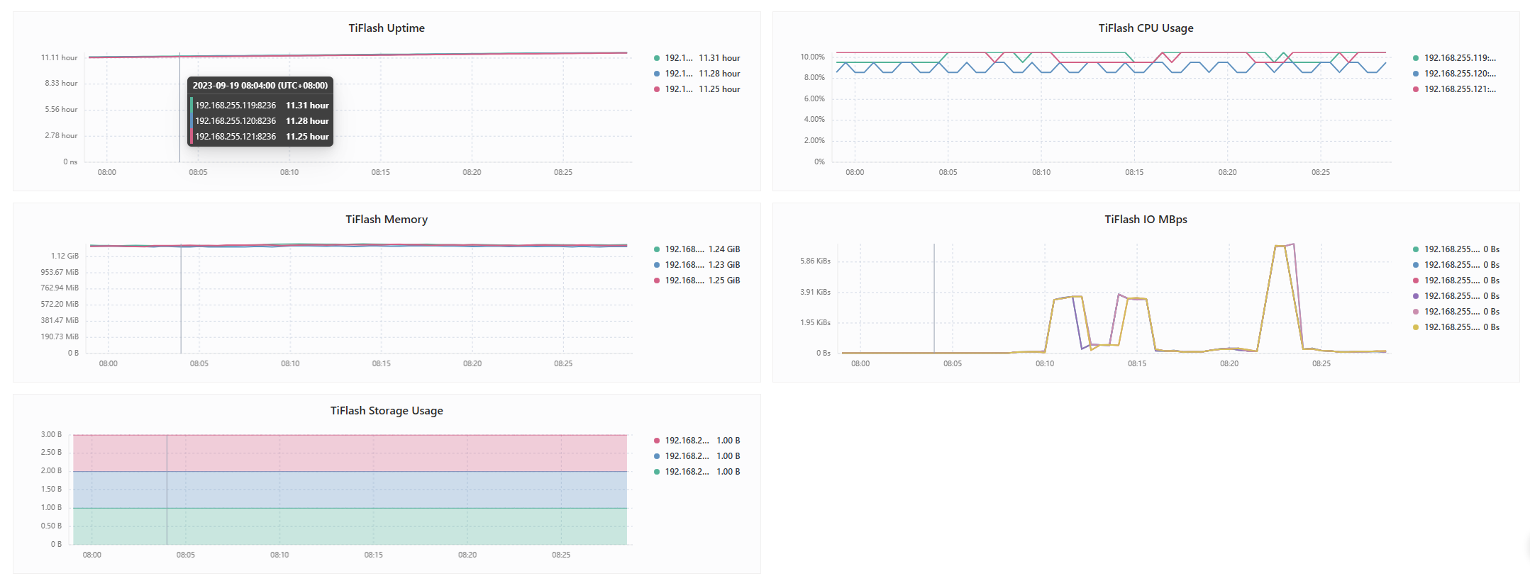This screenshot has height=583, width=1530.
Task: Click the yellow dot in IO MBps legend
Action: pos(1416,327)
